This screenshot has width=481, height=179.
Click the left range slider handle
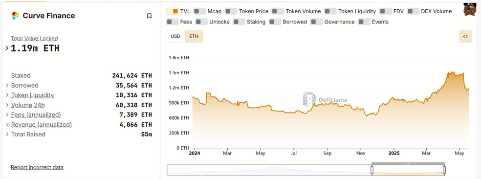coord(372,170)
